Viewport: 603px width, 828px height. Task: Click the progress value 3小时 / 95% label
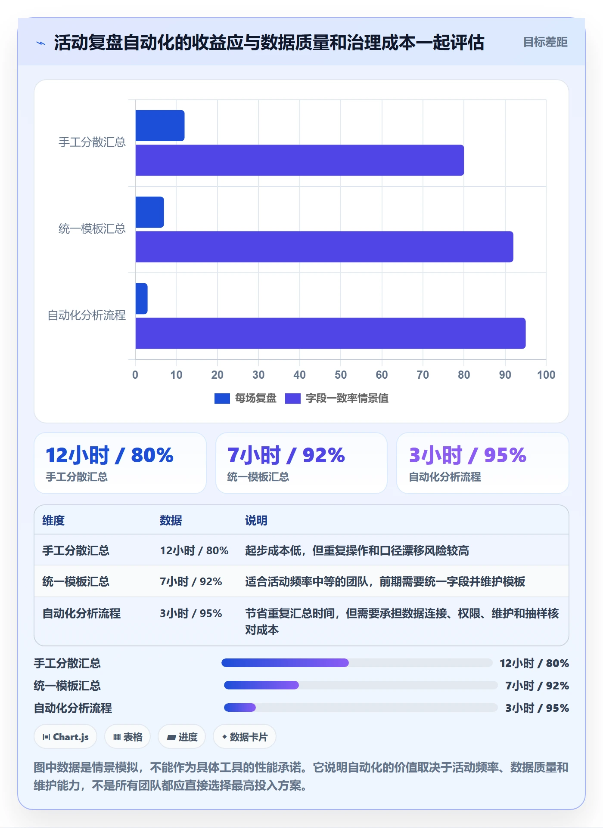(537, 708)
